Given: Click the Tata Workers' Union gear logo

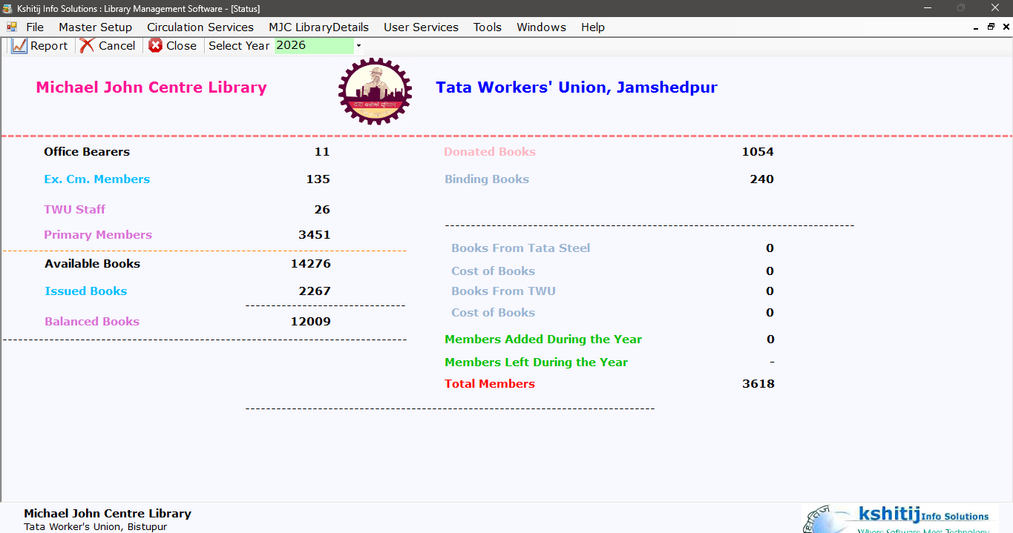Looking at the screenshot, I should coord(375,91).
